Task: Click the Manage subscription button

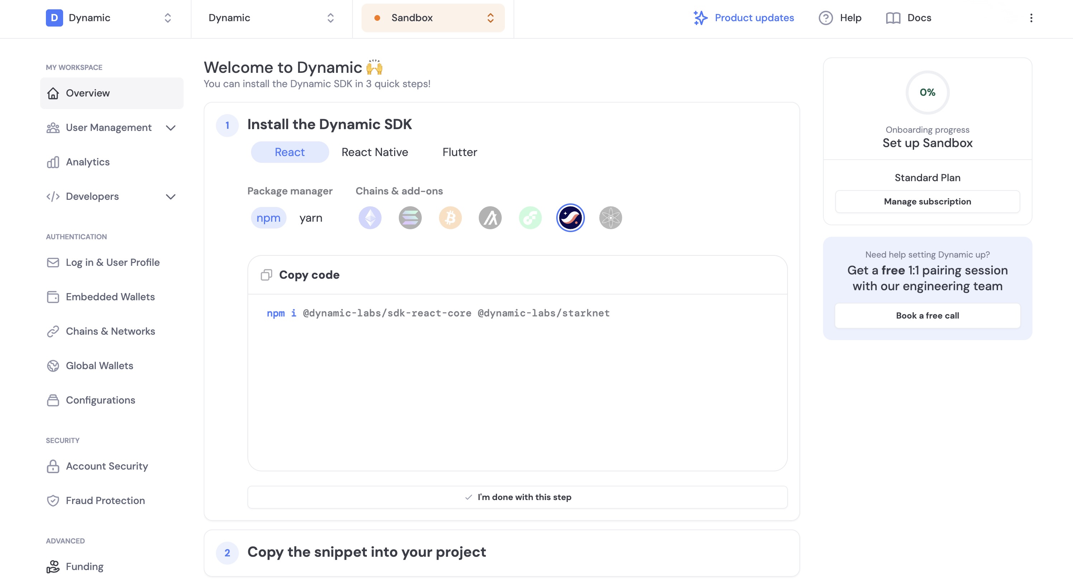Action: tap(927, 202)
